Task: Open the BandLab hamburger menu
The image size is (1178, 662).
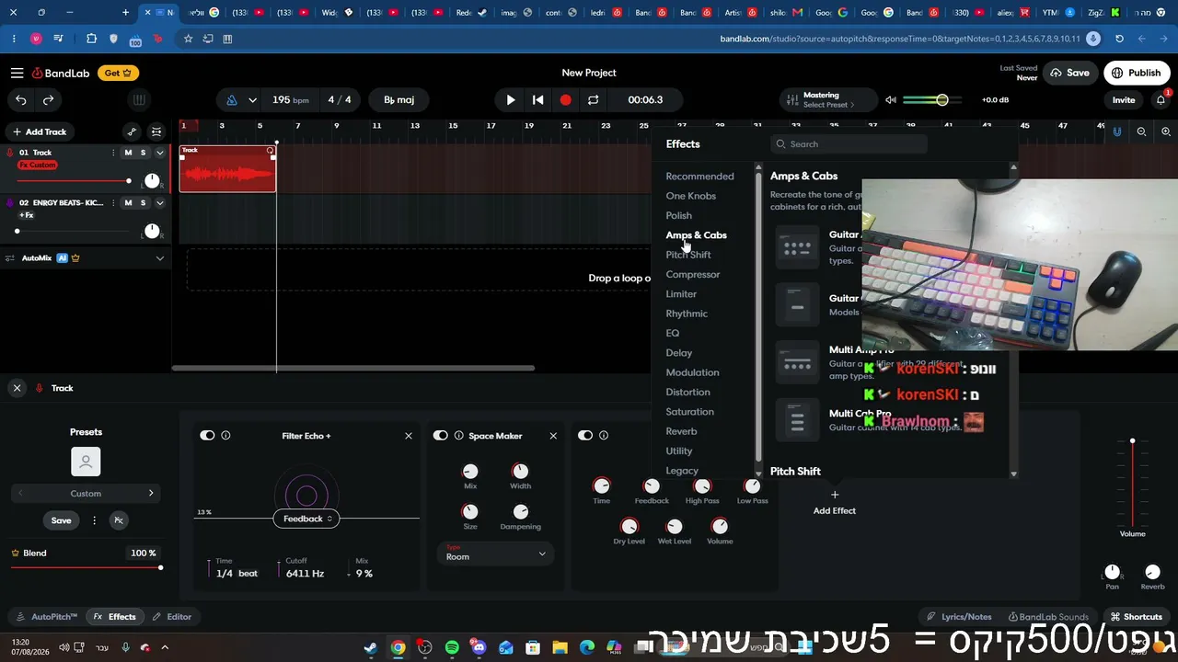Action: 17,73
